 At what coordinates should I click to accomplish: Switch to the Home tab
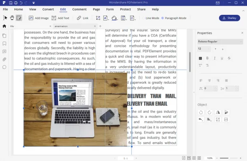click(19, 9)
